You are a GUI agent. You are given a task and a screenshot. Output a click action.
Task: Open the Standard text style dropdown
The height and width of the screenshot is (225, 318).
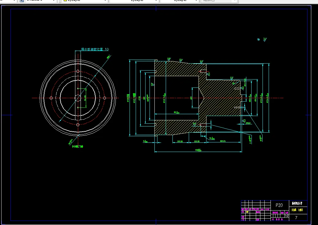point(40,1)
